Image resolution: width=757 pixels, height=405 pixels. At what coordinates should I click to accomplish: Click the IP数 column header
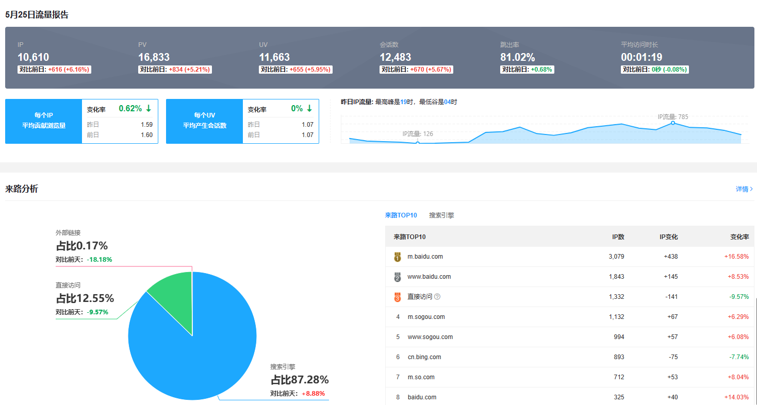point(618,237)
